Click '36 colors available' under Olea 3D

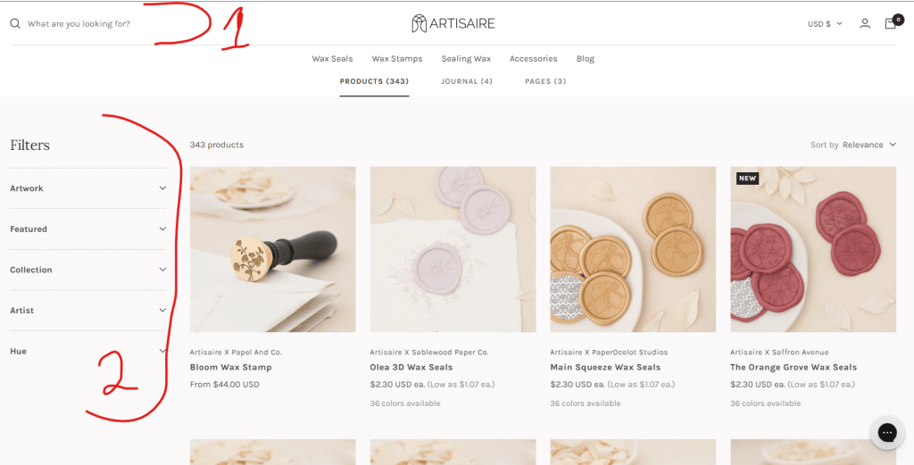(405, 403)
